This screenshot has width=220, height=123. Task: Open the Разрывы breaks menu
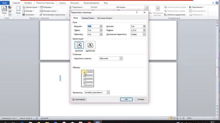coord(46,7)
